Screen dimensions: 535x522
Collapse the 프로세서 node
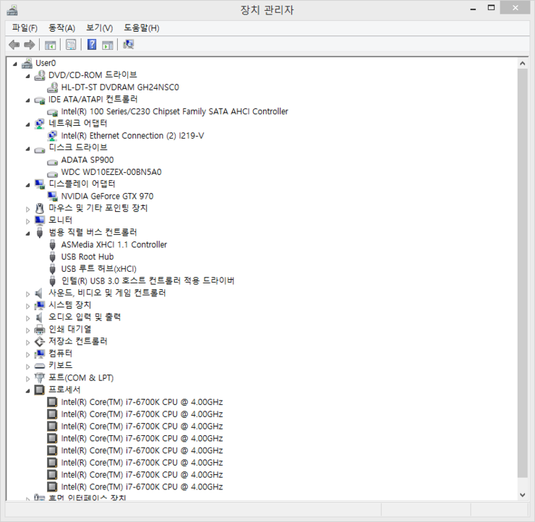pyautogui.click(x=27, y=391)
